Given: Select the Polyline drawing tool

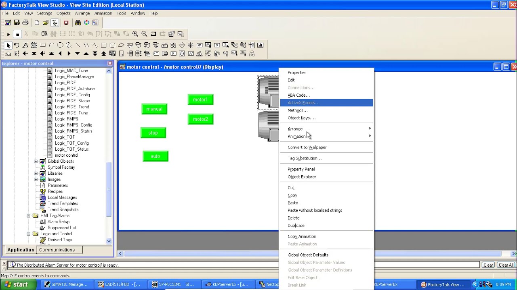Looking at the screenshot, I should (x=95, y=45).
